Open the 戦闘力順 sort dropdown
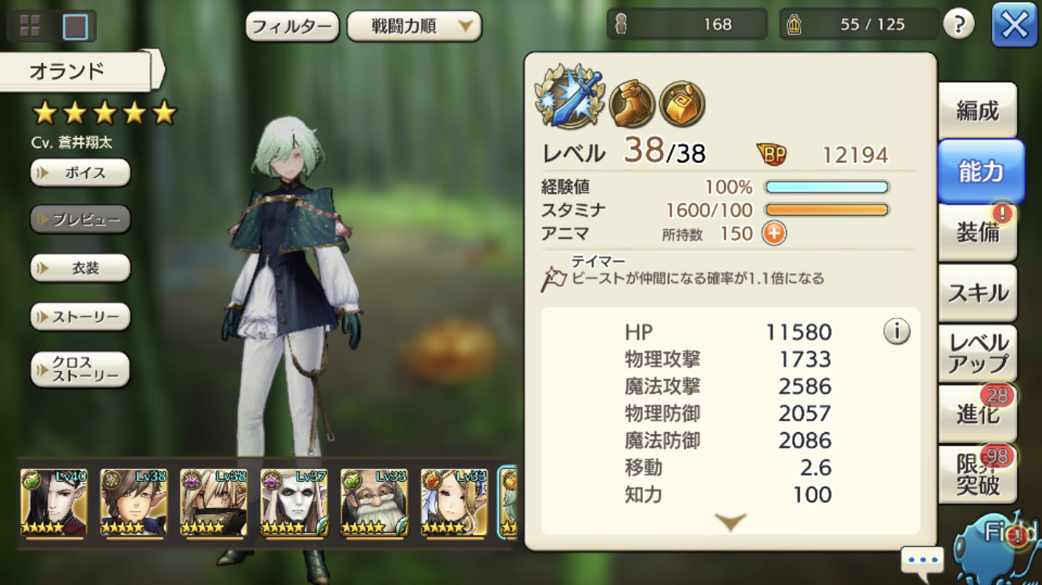This screenshot has width=1042, height=585. coord(414,27)
